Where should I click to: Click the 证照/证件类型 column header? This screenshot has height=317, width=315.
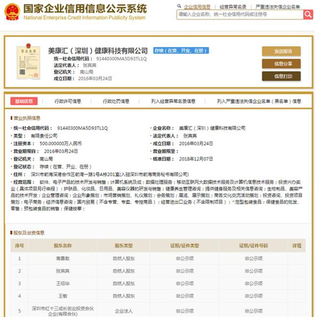tap(185, 245)
